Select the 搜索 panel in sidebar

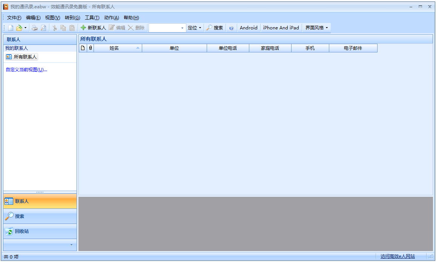(40, 216)
